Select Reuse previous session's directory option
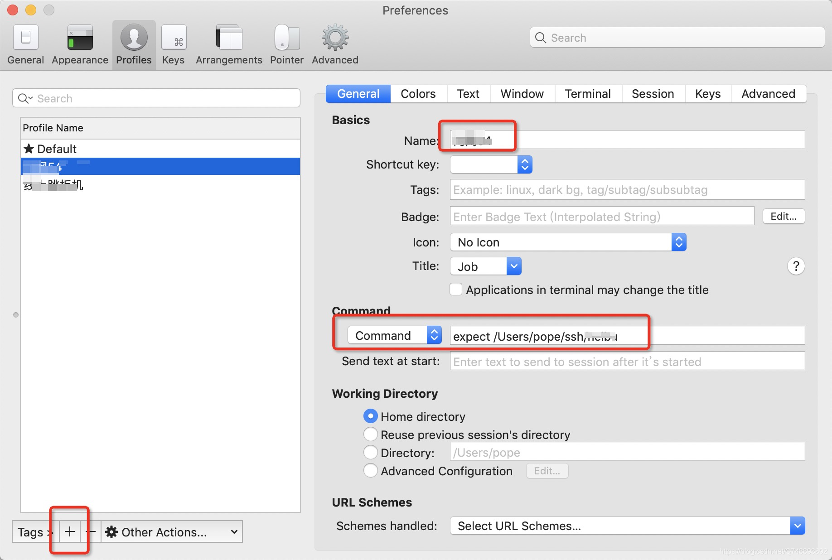 coord(371,434)
